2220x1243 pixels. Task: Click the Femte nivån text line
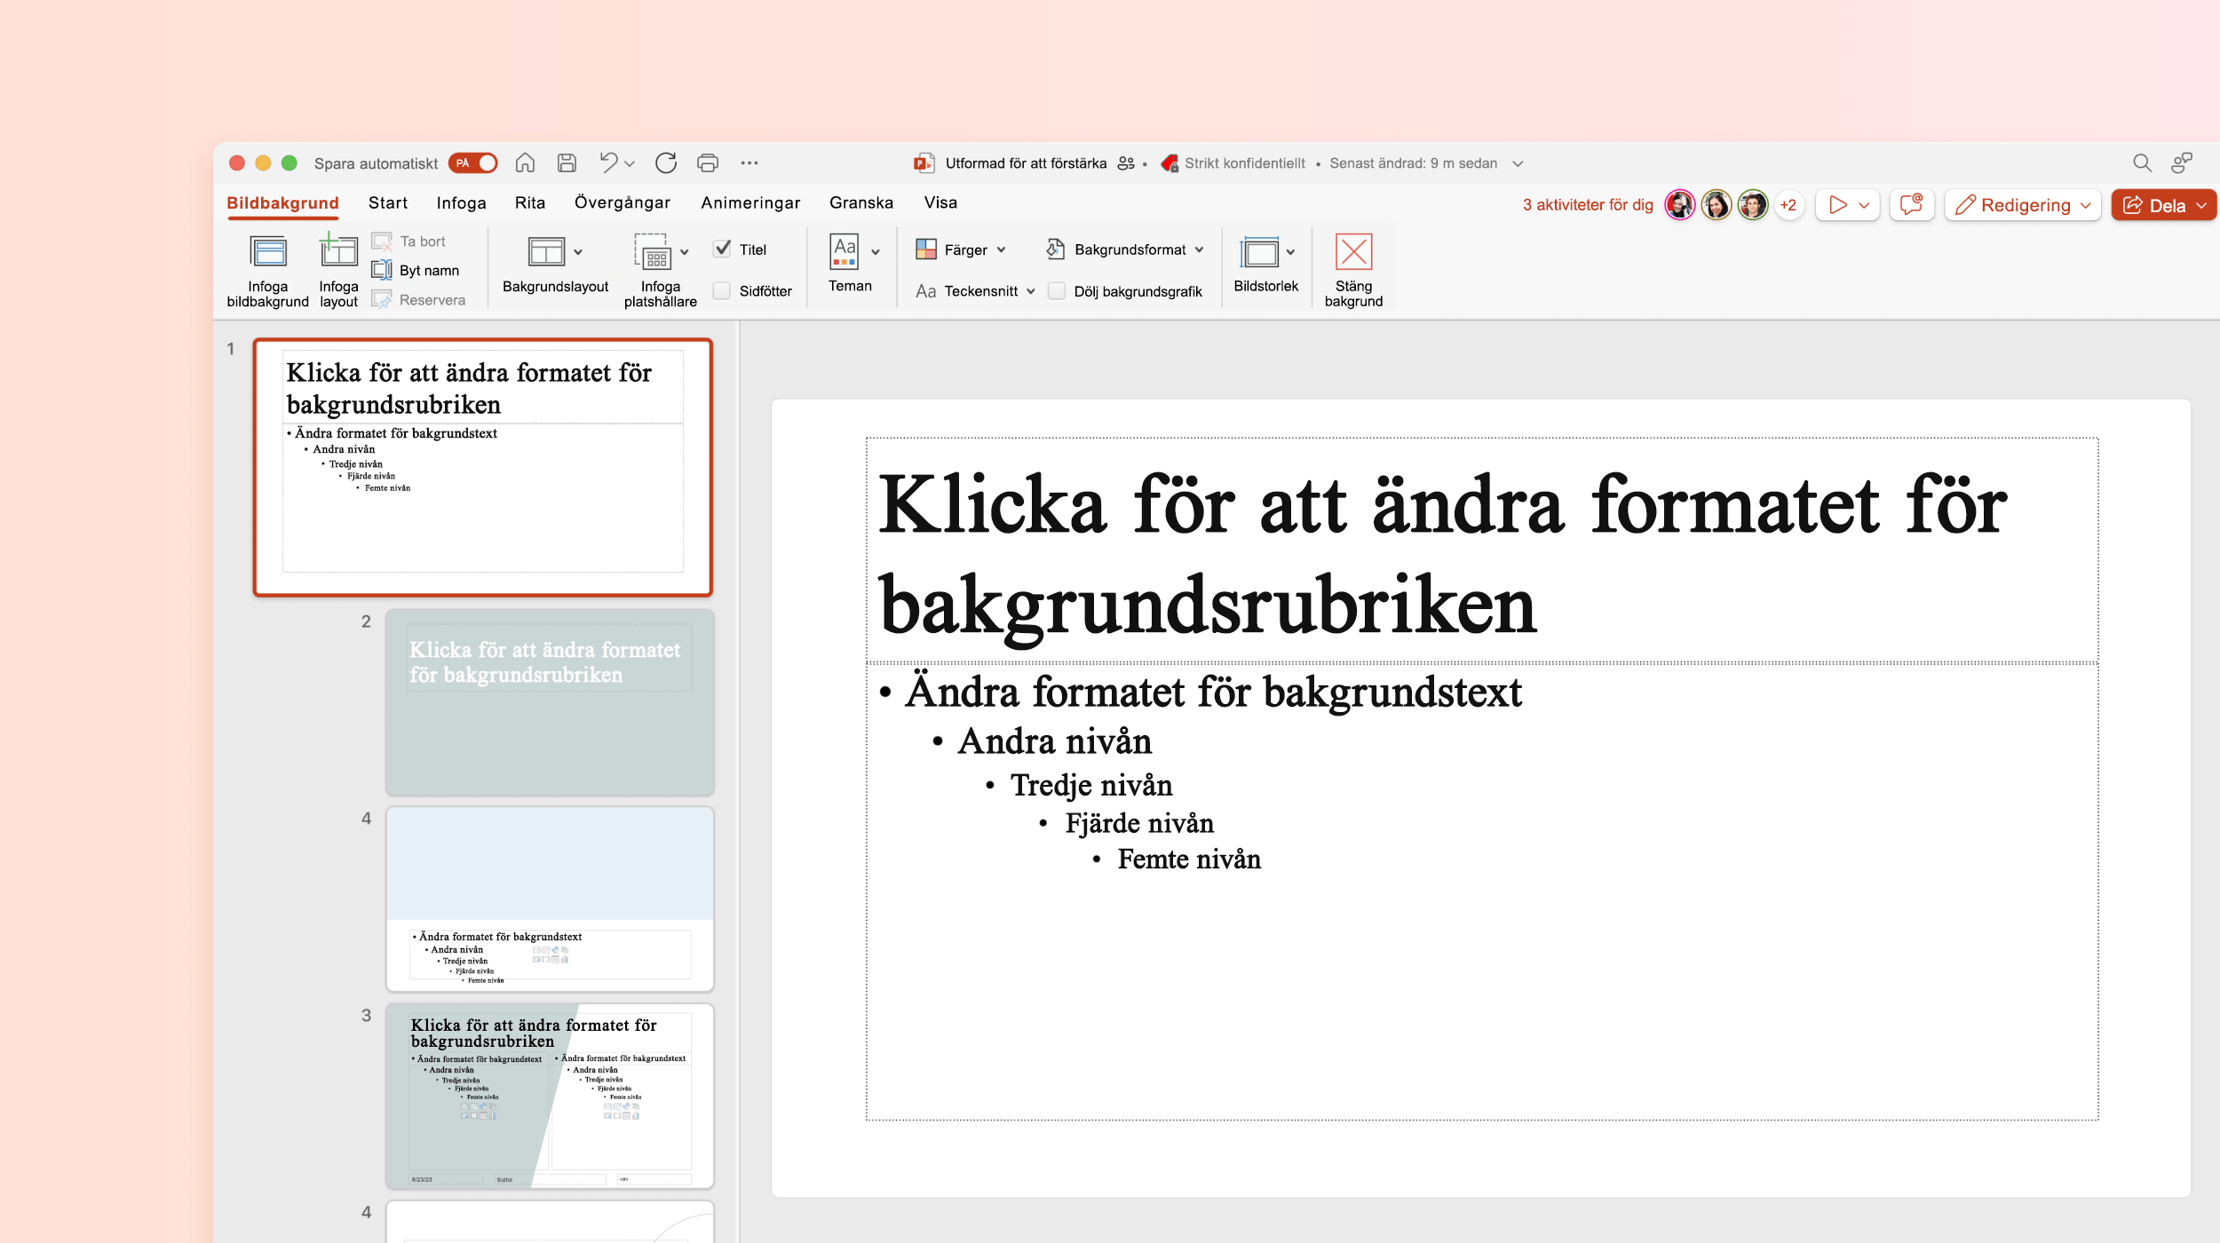pyautogui.click(x=1189, y=859)
